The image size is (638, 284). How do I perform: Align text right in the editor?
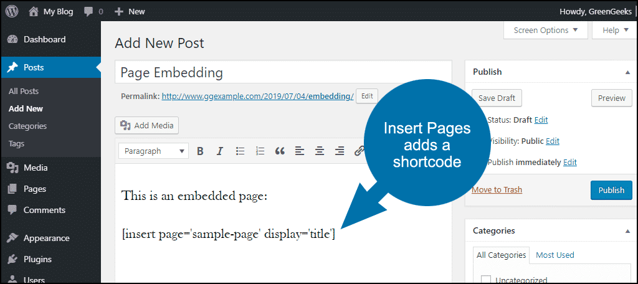(340, 151)
